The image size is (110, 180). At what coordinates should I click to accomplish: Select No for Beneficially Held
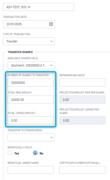click(35, 153)
